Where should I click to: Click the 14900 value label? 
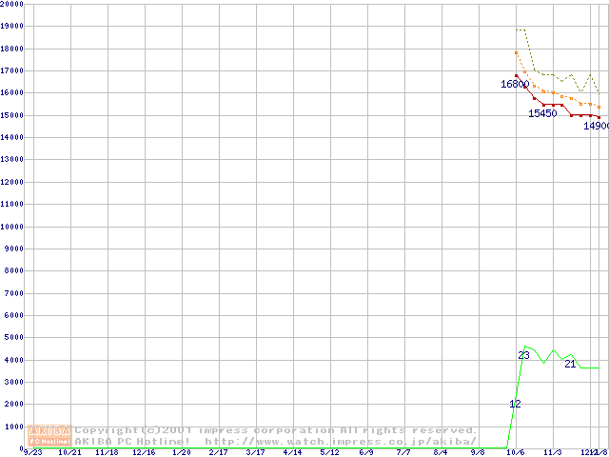[x=596, y=126]
